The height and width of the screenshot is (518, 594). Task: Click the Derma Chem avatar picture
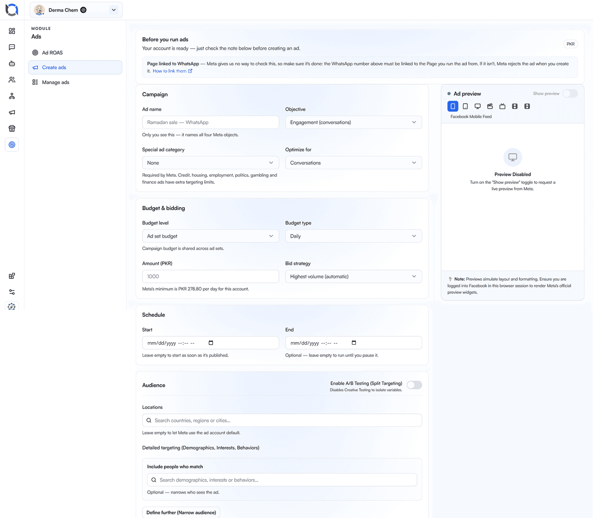[39, 10]
